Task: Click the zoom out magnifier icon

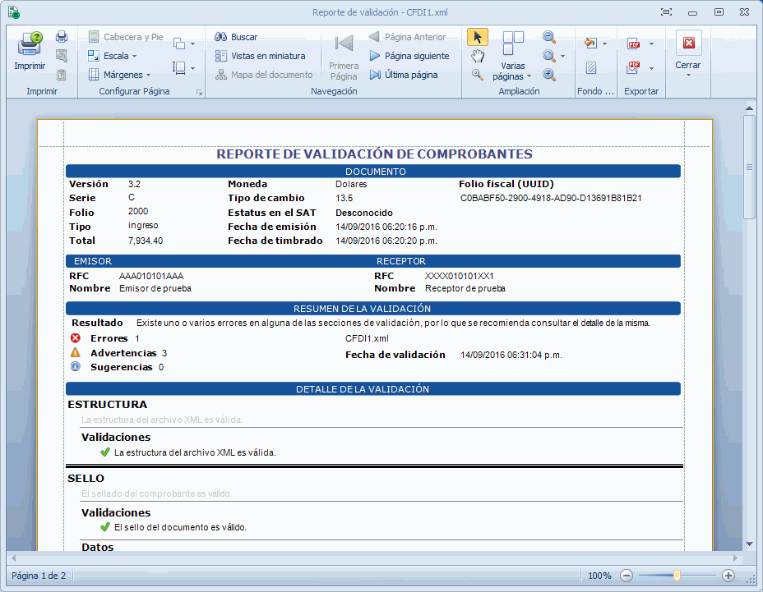Action: 548,37
